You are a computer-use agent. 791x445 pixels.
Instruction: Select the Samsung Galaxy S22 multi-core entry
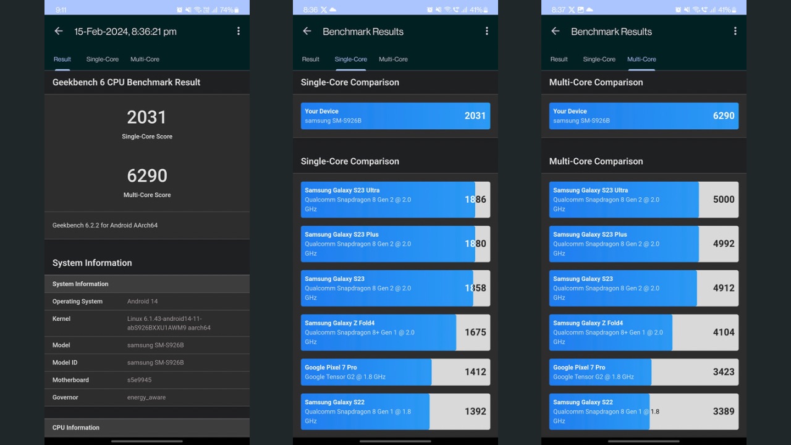pos(643,411)
